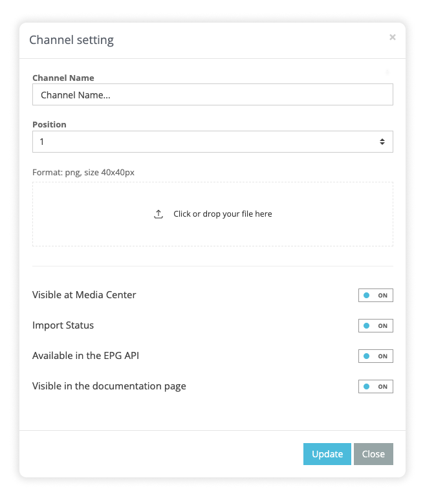425x500 pixels.
Task: Click the Import Status label text
Action: click(x=63, y=325)
